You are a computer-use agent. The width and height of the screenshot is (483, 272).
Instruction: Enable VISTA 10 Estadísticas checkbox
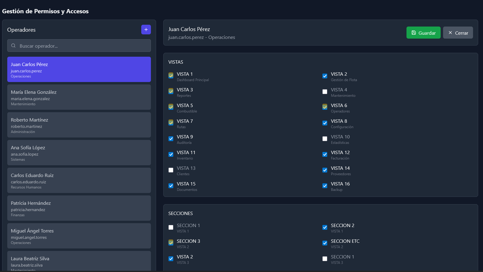pyautogui.click(x=325, y=139)
